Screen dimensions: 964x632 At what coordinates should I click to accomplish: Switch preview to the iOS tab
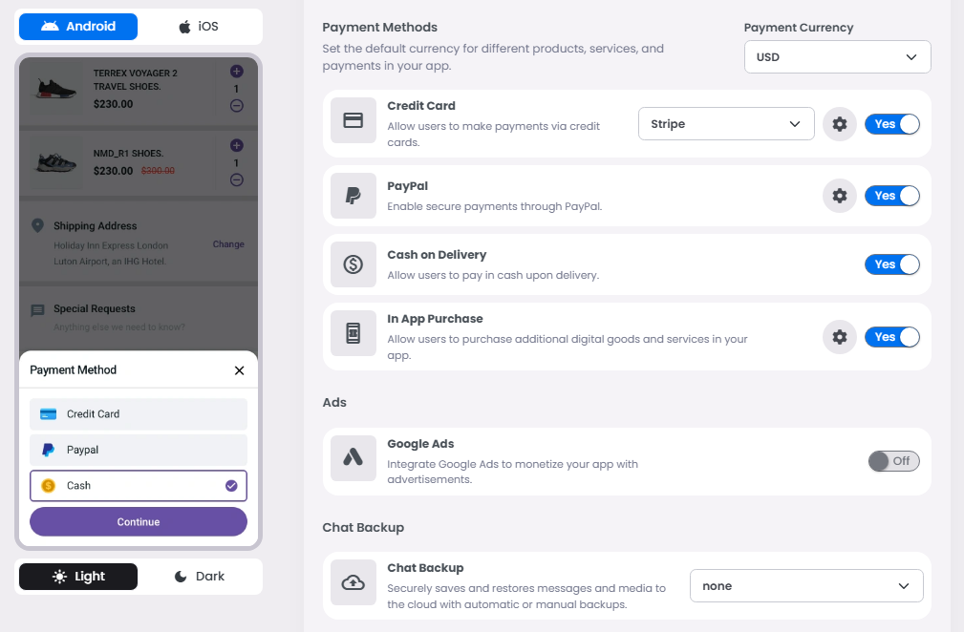point(199,27)
